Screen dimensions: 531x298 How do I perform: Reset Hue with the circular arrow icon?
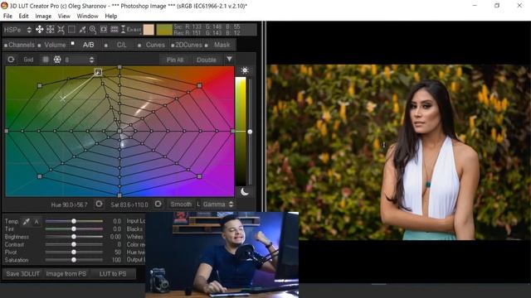click(99, 204)
